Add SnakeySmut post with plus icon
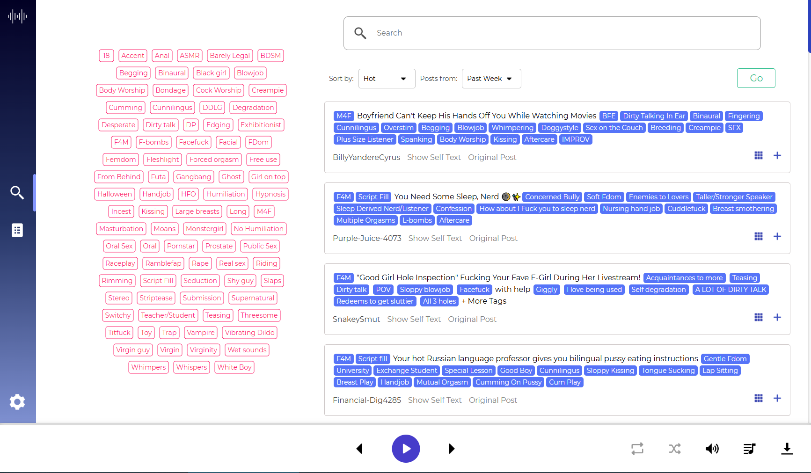This screenshot has width=811, height=473. click(777, 317)
